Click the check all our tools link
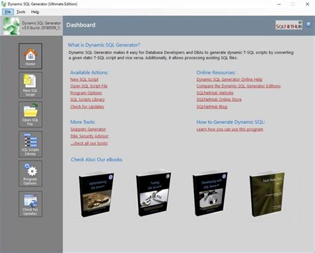The height and width of the screenshot is (253, 315). [89, 143]
